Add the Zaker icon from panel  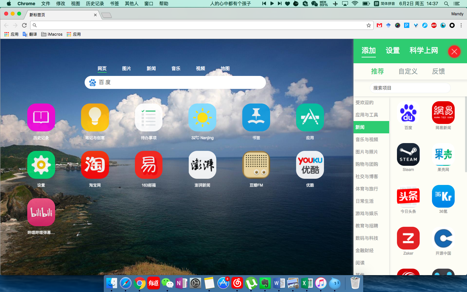(x=408, y=238)
